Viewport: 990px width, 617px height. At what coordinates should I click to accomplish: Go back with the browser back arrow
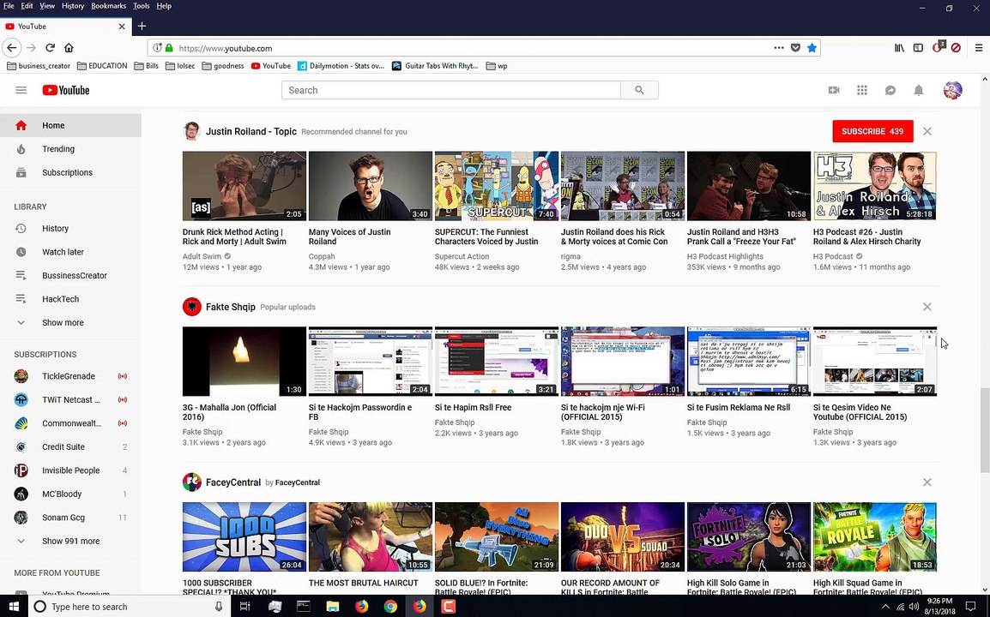(x=11, y=48)
